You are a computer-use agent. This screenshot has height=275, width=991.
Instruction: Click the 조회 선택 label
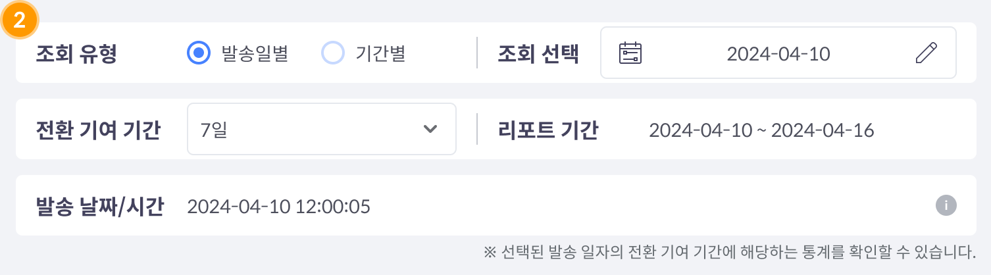(538, 54)
